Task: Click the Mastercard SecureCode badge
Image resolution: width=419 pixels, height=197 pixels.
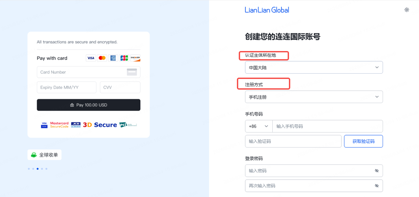Action: [x=59, y=125]
